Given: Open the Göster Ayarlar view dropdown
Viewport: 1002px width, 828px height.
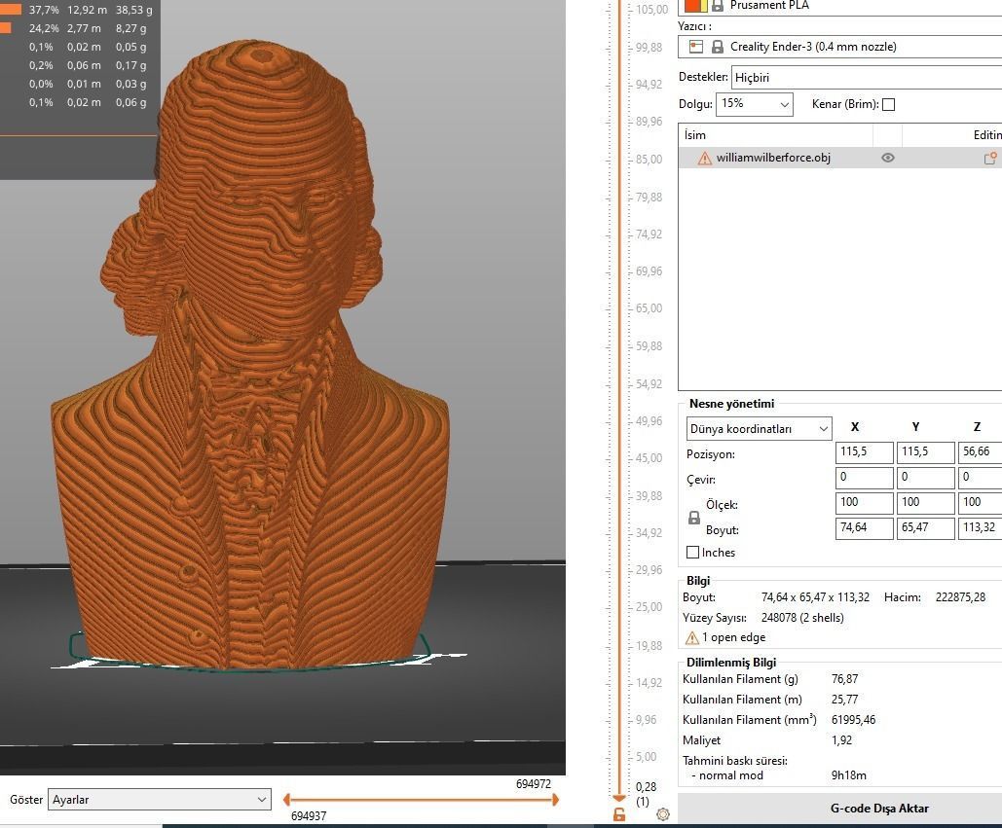Looking at the screenshot, I should [159, 799].
